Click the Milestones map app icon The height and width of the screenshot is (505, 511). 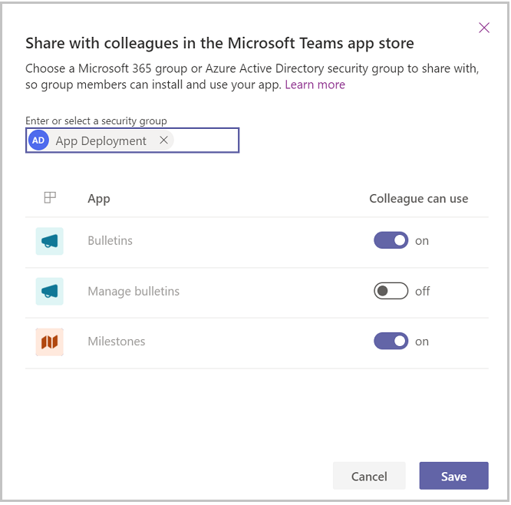[50, 342]
